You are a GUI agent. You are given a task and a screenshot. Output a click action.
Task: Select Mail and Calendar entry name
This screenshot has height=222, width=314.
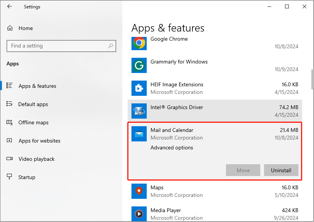pyautogui.click(x=172, y=130)
